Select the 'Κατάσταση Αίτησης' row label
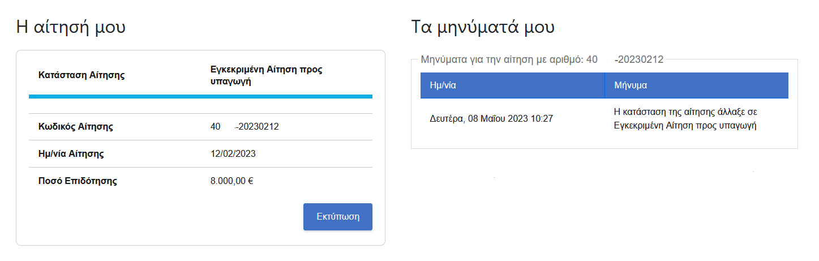The width and height of the screenshot is (819, 261). [81, 75]
